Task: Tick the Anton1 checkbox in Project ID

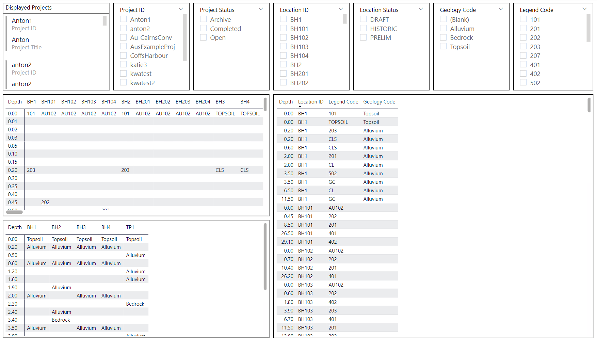Action: point(123,19)
